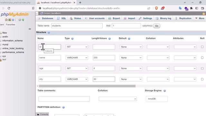Toggle Null checkbox for age column
206x116 pixels.
(x=202, y=68)
